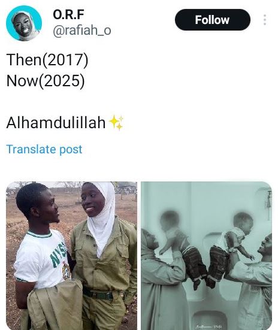278x330 pixels.
Task: Tap the green belt on khaki uniform
Action: [98, 295]
